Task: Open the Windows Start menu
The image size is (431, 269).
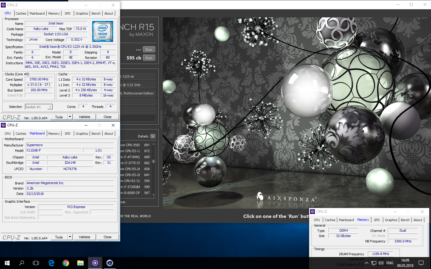Action: [x=7, y=263]
